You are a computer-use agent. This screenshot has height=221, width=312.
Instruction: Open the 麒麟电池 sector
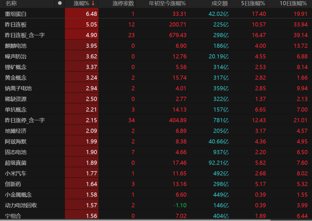tap(16, 46)
